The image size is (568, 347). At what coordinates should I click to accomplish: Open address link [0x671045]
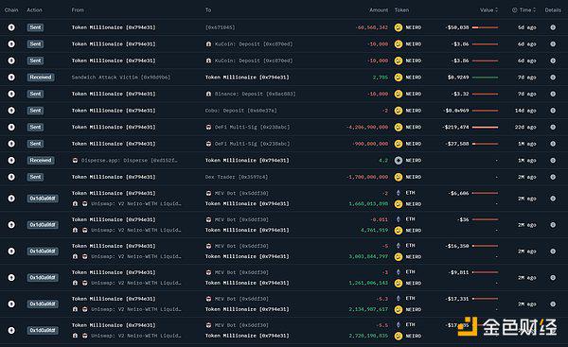(221, 27)
